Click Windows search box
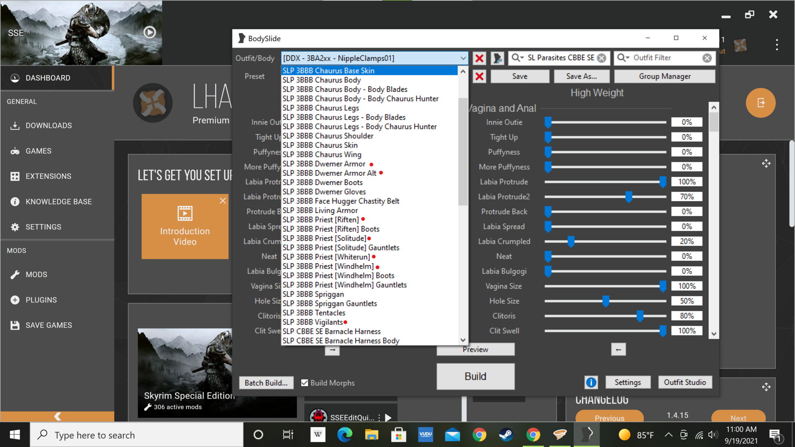This screenshot has width=795, height=447. [x=137, y=435]
